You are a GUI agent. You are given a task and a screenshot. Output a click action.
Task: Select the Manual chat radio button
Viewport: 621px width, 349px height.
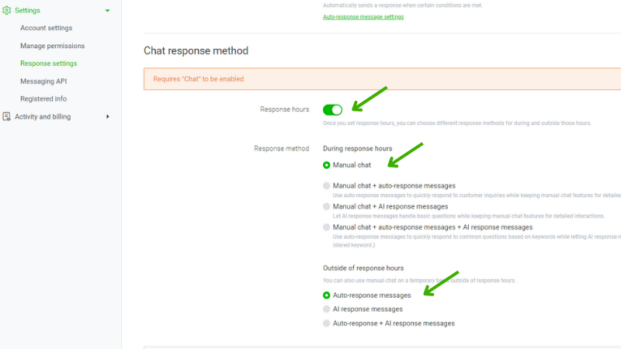326,165
